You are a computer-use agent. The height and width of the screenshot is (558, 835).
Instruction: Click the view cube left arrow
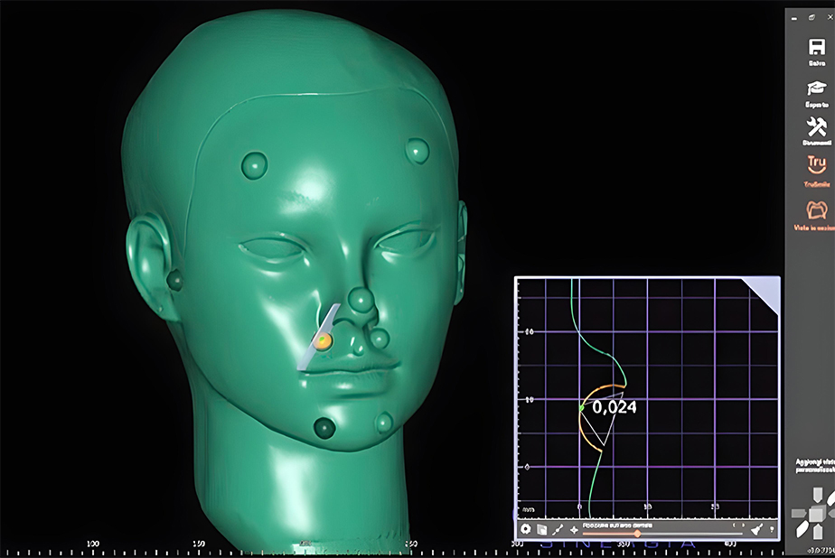point(798,514)
